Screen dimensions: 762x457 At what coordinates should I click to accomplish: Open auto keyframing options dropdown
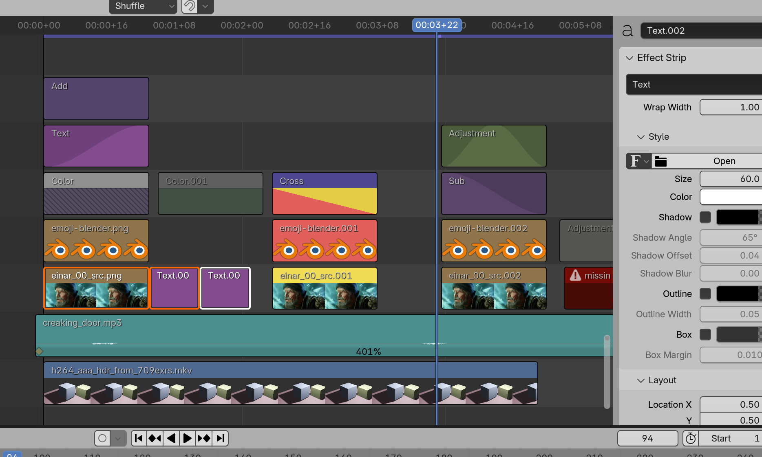click(118, 438)
